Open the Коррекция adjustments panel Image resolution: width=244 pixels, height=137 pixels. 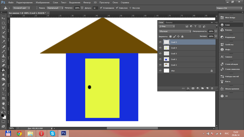230,37
